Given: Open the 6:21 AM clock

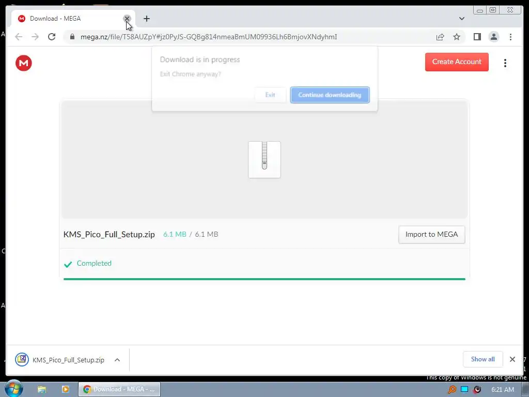Looking at the screenshot, I should click(503, 390).
